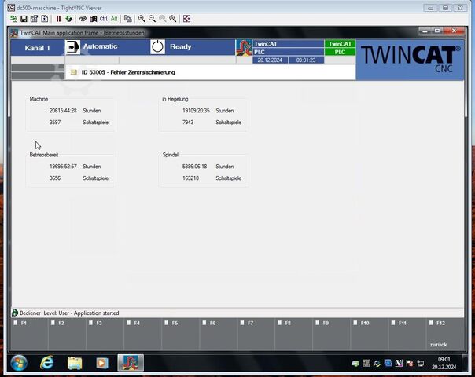The height and width of the screenshot is (377, 475).
Task: Pause the VNC viewer session
Action: click(58, 18)
